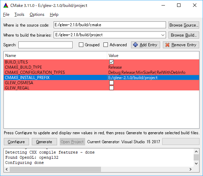Select the BUILD_UTILS row name
203x176 pixels.
[x=17, y=62]
